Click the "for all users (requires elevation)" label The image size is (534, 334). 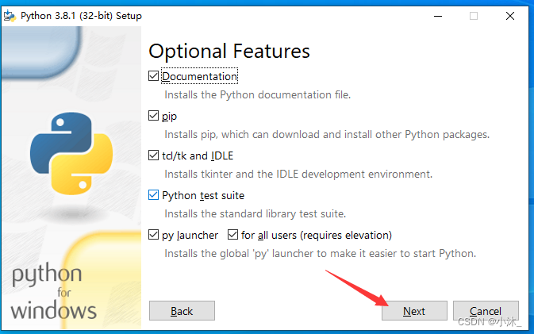click(x=317, y=236)
